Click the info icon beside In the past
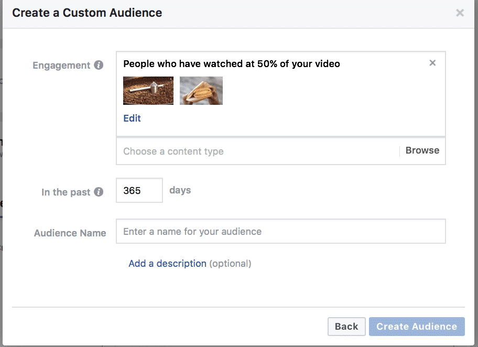Image resolution: width=478 pixels, height=347 pixels. (x=99, y=192)
